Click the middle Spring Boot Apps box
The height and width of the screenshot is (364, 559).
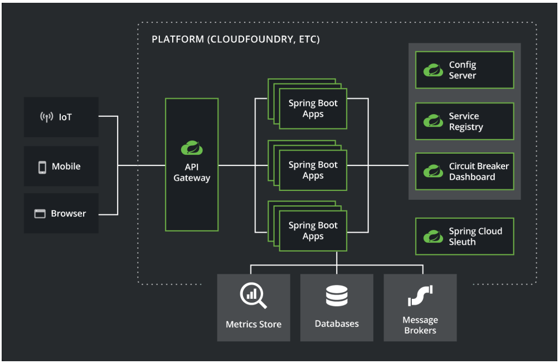coord(313,170)
